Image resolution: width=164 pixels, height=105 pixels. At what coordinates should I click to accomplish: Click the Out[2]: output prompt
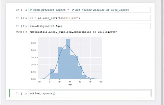(22, 32)
